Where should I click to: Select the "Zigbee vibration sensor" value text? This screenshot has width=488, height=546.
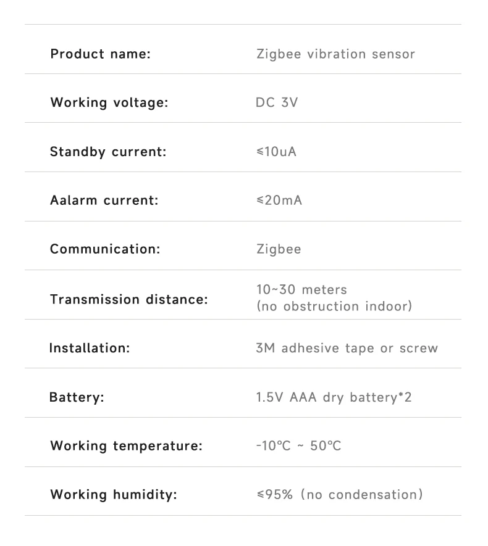[335, 54]
